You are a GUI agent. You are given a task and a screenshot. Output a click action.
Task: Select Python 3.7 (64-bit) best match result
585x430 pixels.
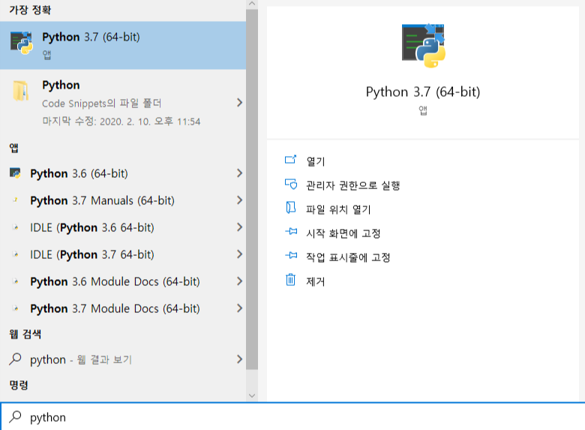pos(123,45)
